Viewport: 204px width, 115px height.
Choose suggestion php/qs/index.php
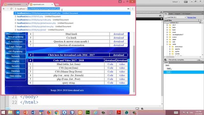pyautogui.click(x=72, y=20)
